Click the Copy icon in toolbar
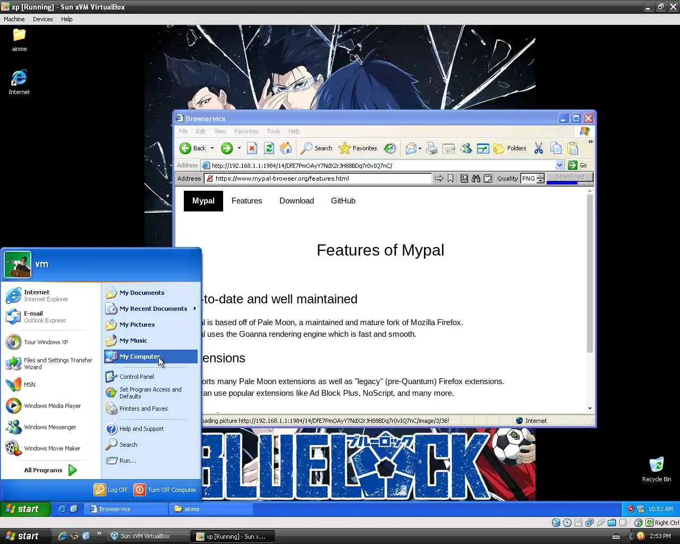680x544 pixels. point(556,148)
